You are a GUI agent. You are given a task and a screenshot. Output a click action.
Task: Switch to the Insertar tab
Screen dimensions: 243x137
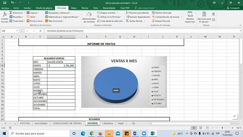(x=27, y=8)
